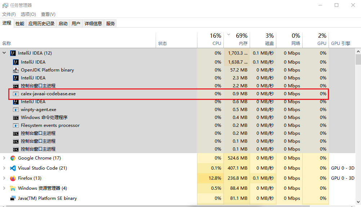
Task: Click the Firefox icon
Action: 13,178
